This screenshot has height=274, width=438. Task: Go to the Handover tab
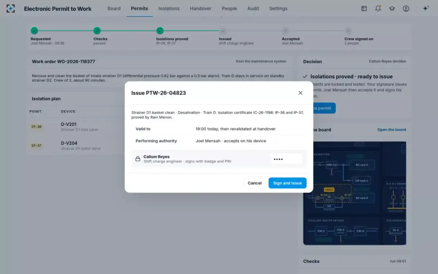click(x=200, y=8)
